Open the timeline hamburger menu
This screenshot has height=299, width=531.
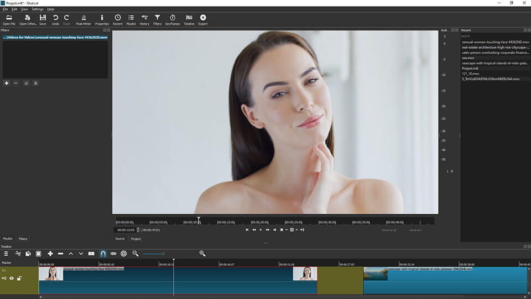(x=6, y=254)
